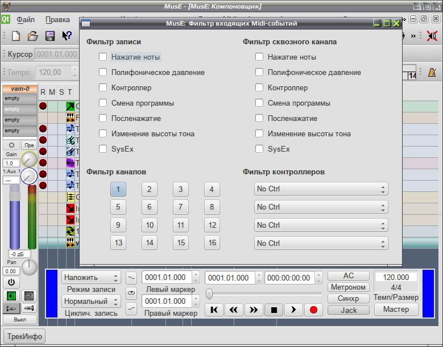
Task: Click the Левый маркер position field
Action: (167, 277)
